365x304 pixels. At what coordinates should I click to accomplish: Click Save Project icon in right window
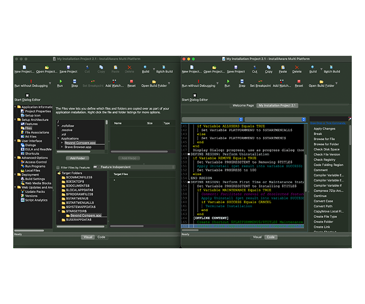tap(236, 67)
